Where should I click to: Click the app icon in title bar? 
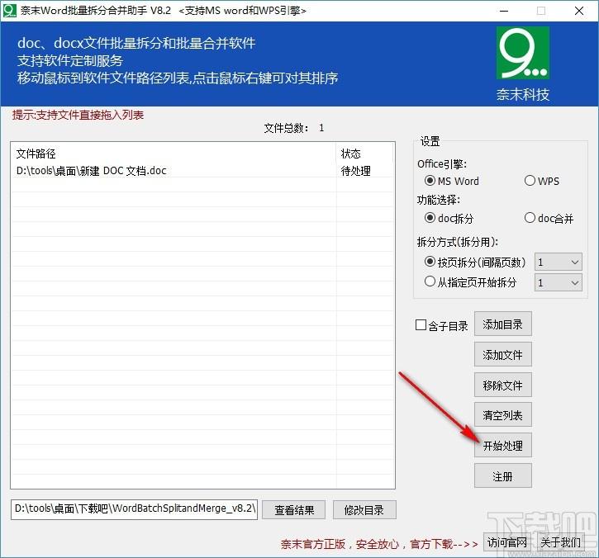pos(10,10)
